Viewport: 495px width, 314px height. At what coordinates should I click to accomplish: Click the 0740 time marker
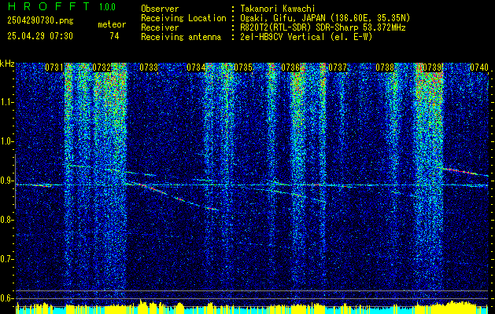click(479, 68)
